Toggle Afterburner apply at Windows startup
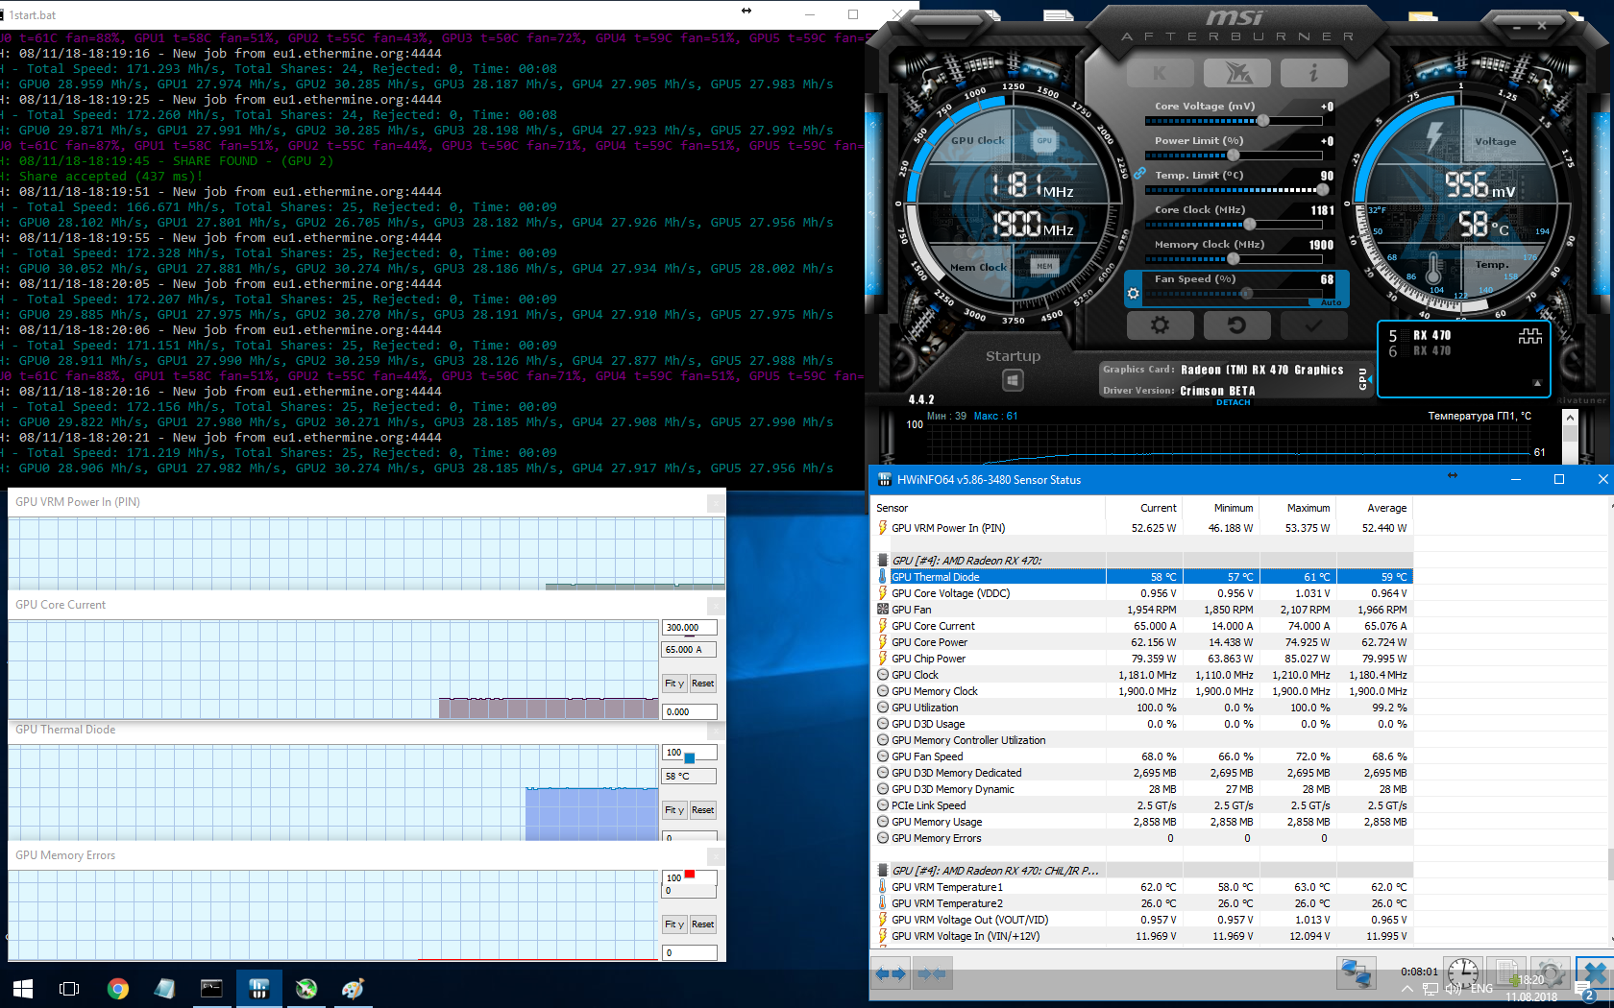This screenshot has width=1614, height=1008. [x=1013, y=380]
